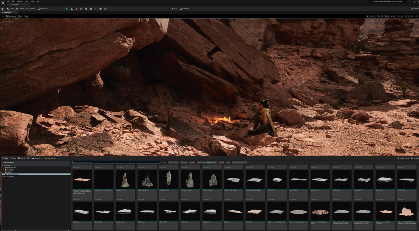Enable the Texture asset filter

221,162
